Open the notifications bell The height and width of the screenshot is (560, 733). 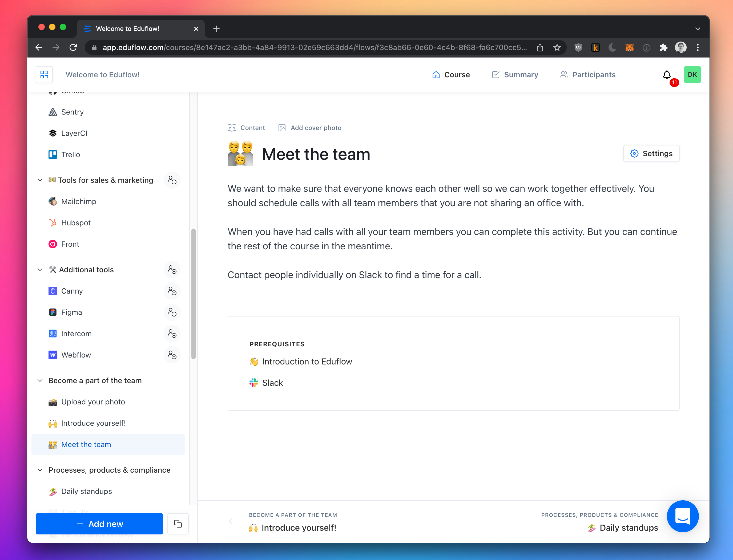[666, 75]
